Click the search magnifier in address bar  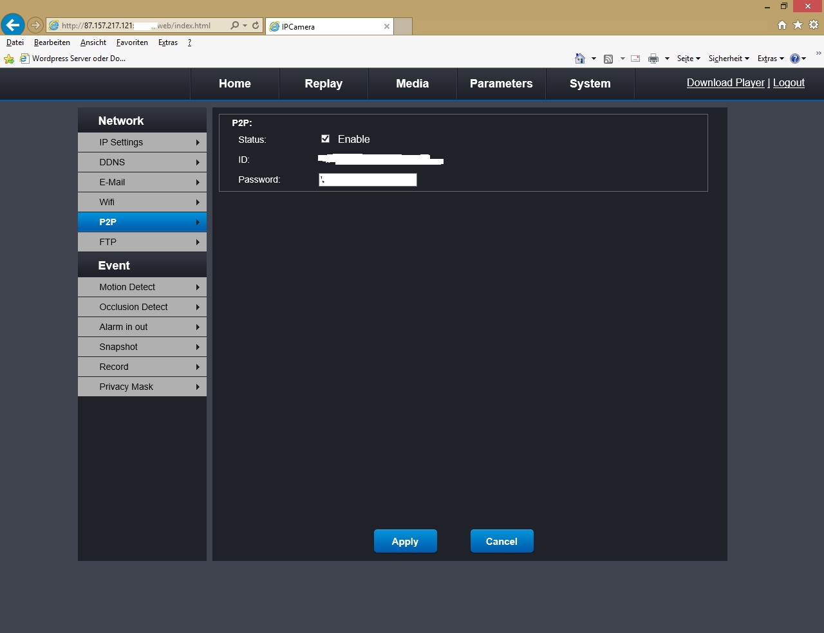tap(234, 25)
